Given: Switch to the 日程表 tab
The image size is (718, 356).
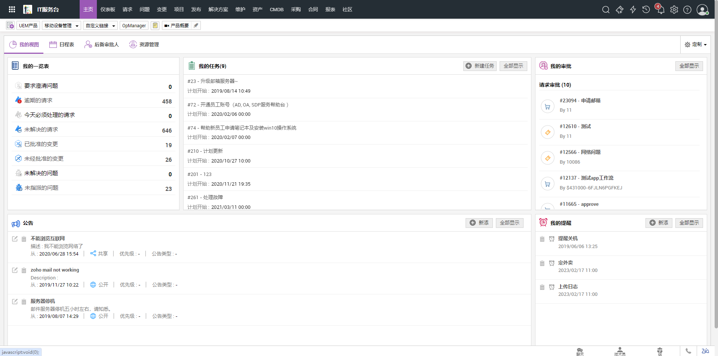Looking at the screenshot, I should click(62, 44).
